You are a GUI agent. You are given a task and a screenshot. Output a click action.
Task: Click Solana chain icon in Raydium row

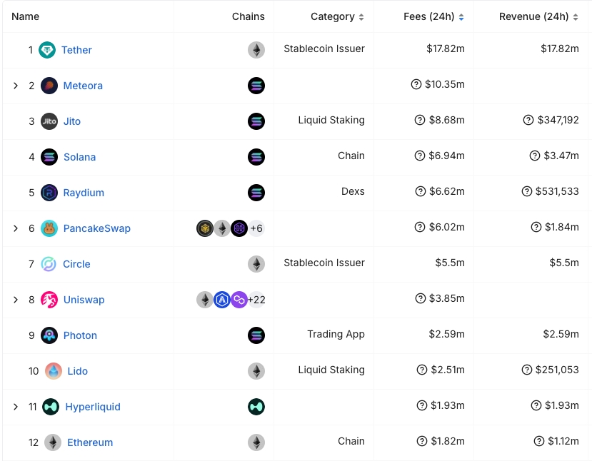(x=256, y=193)
